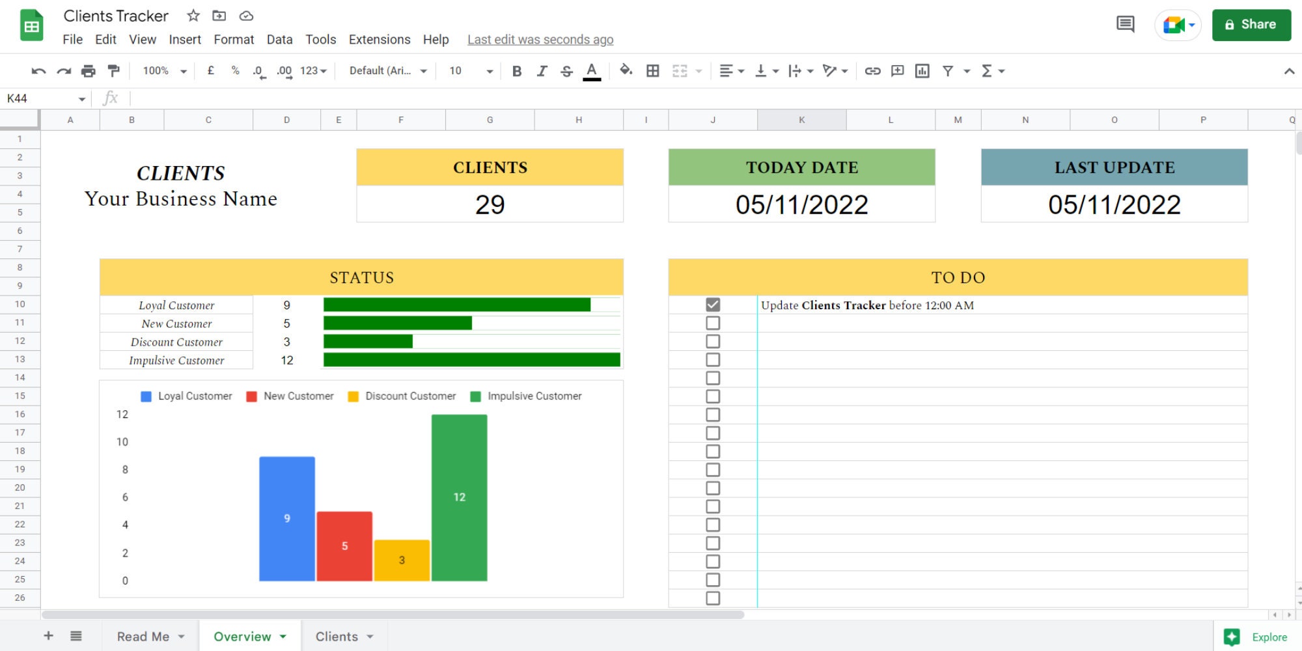The image size is (1302, 651).
Task: Check the last visible To Do checkbox
Action: click(713, 597)
